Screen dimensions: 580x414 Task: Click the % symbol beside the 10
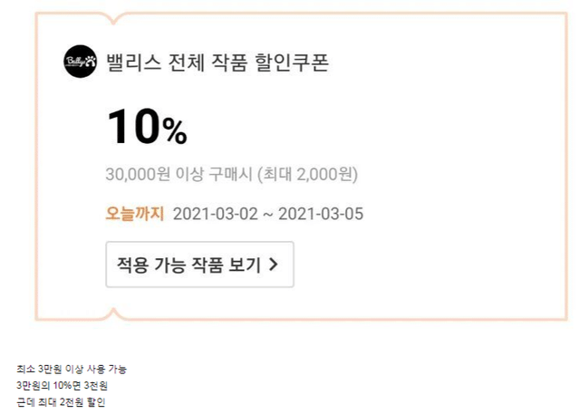[x=175, y=133]
